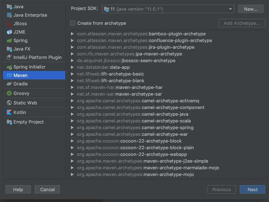Image resolution: width=269 pixels, height=202 pixels.
Task: Click the Spring Initializr icon
Action: [9, 67]
